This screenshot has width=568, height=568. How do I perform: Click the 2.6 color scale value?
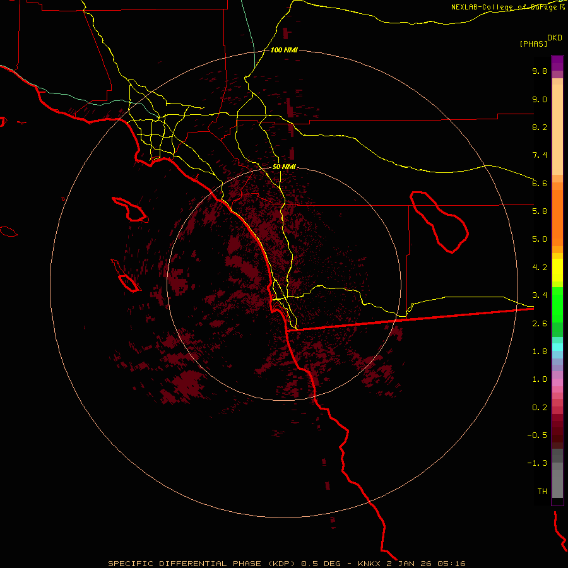[540, 324]
